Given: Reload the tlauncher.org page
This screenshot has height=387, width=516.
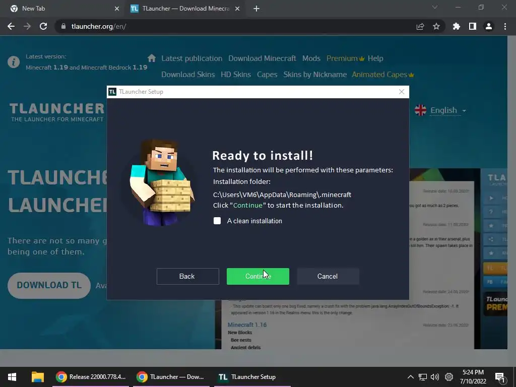Looking at the screenshot, I should (43, 26).
